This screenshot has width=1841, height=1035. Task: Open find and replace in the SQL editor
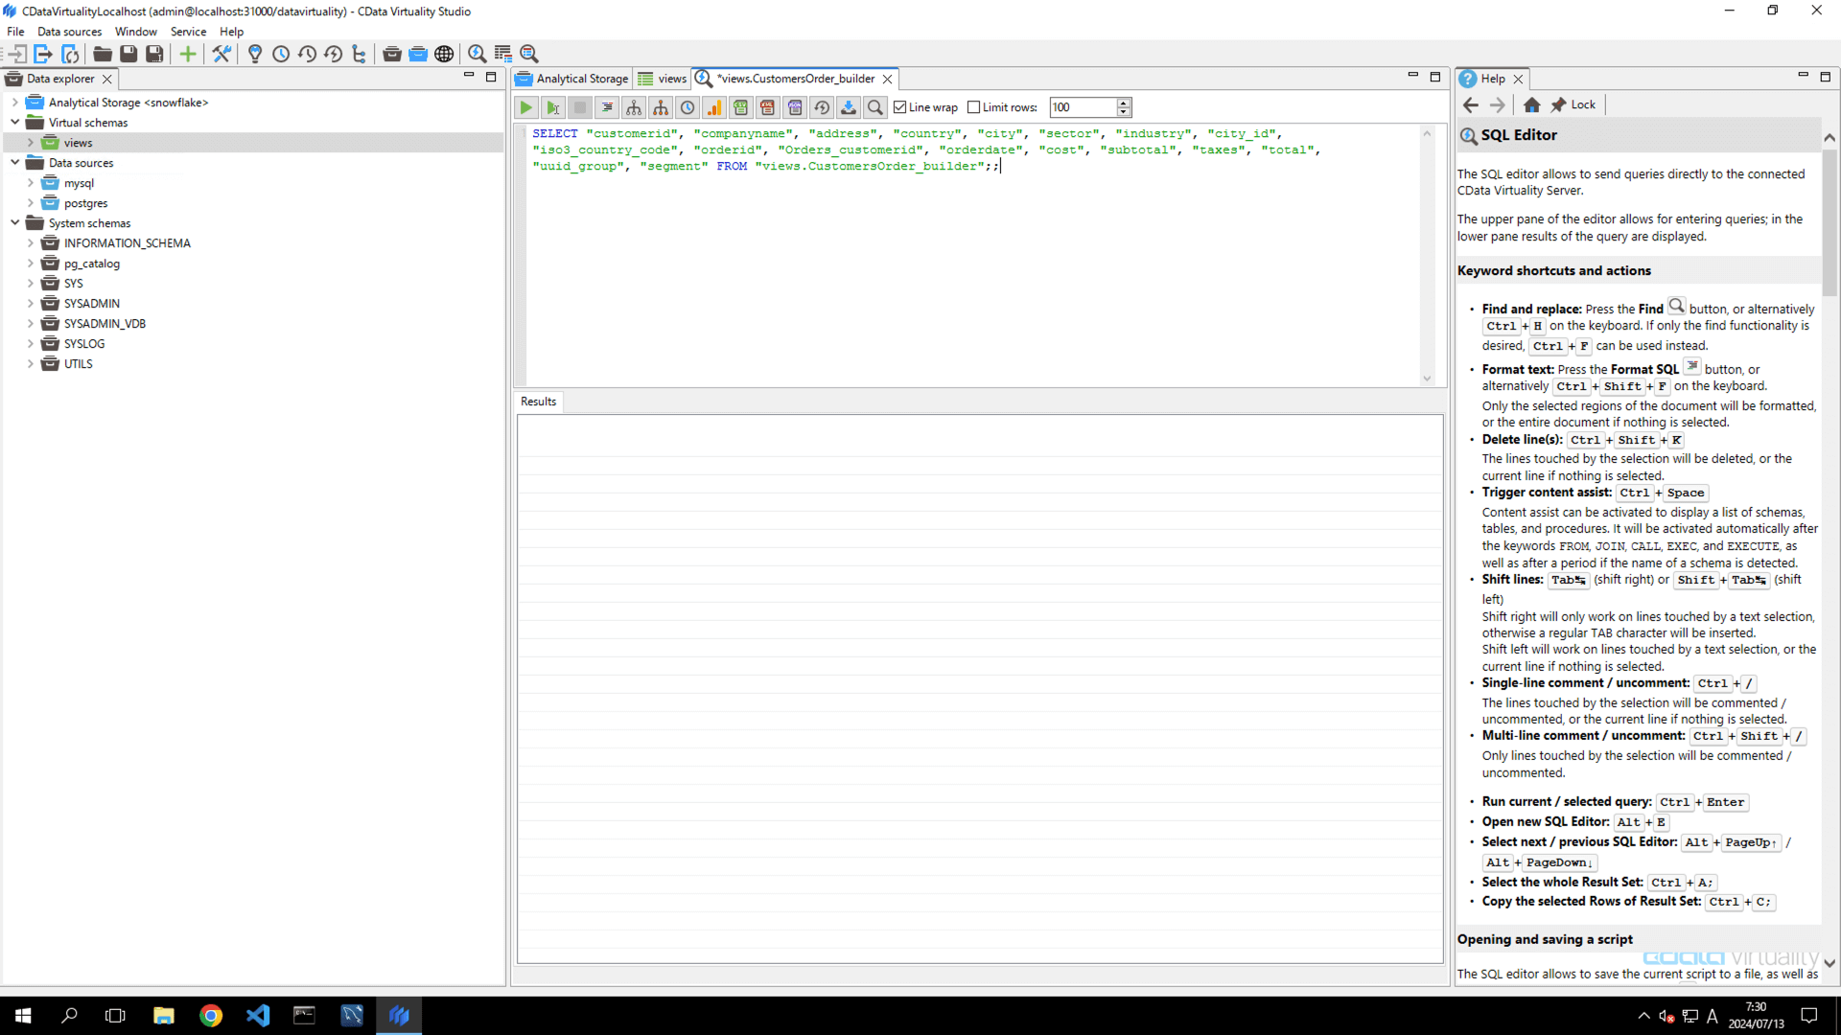point(875,107)
